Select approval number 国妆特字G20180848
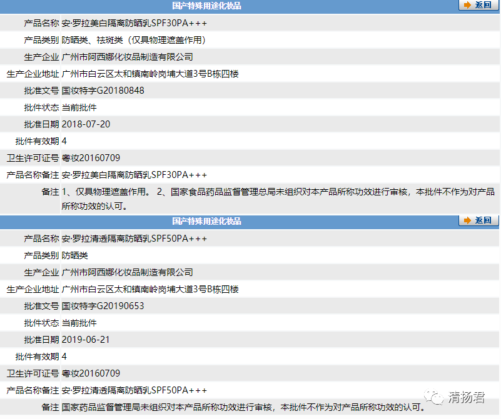Screen dimensions: 501x419 [x=103, y=91]
